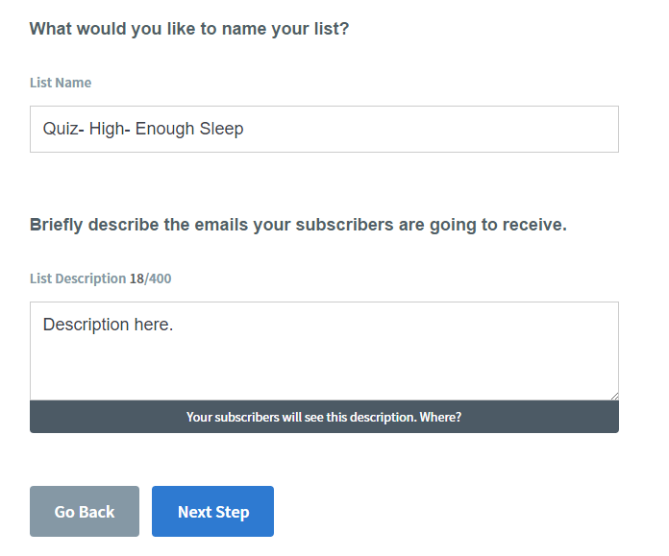This screenshot has height=556, width=669.
Task: Place cursor on 'High' in list name
Action: coord(106,129)
